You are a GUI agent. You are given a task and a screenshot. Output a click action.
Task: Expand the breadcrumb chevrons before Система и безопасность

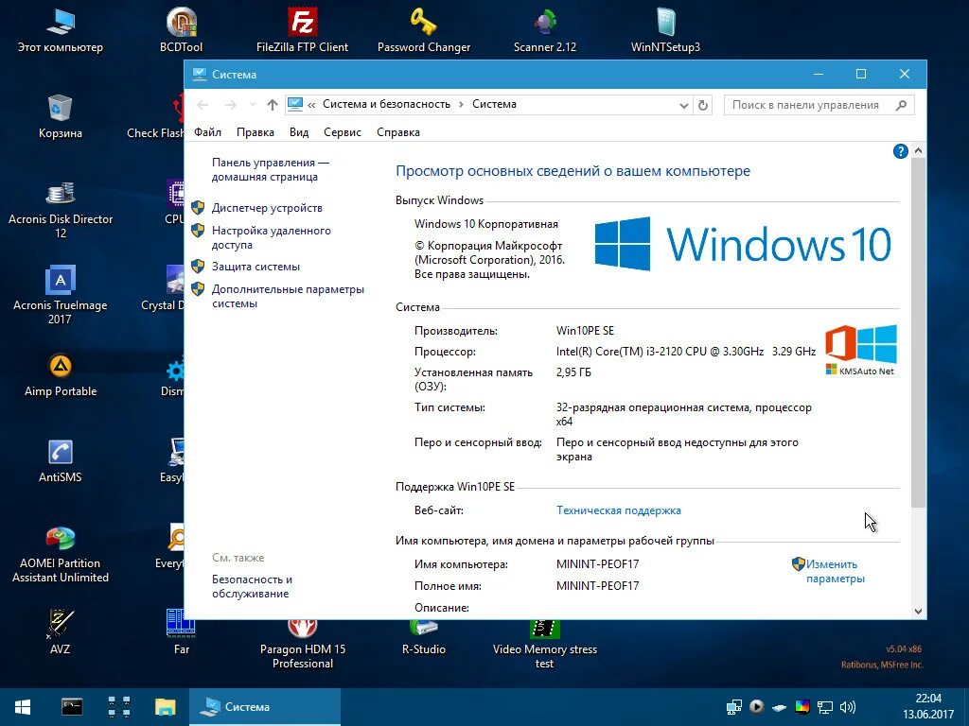tap(310, 105)
